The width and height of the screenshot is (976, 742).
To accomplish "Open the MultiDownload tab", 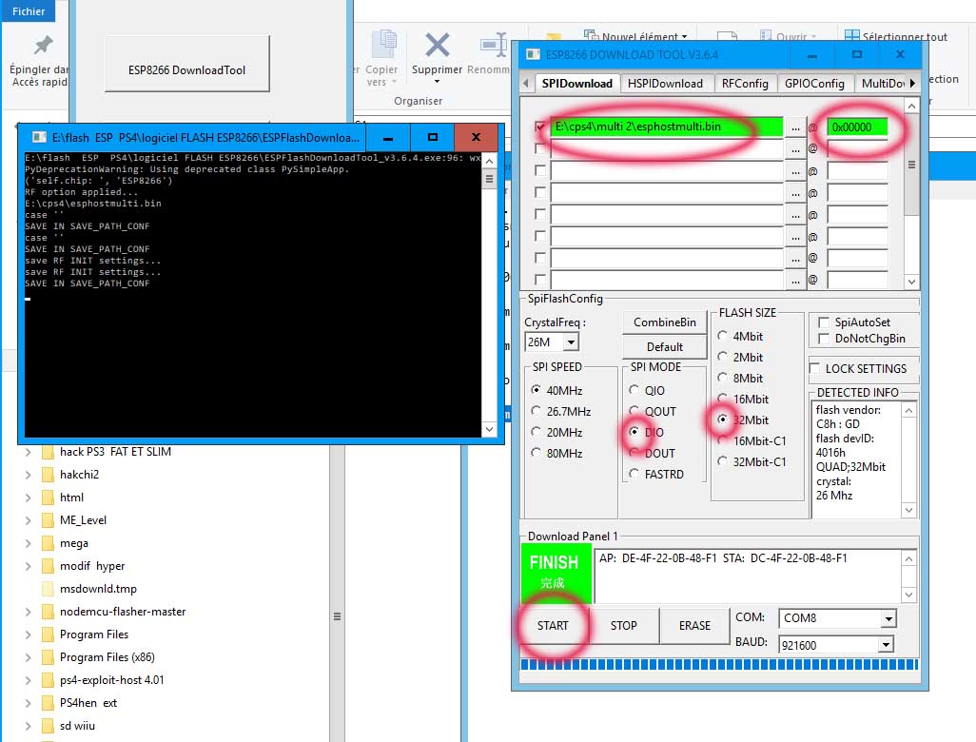I will point(882,84).
